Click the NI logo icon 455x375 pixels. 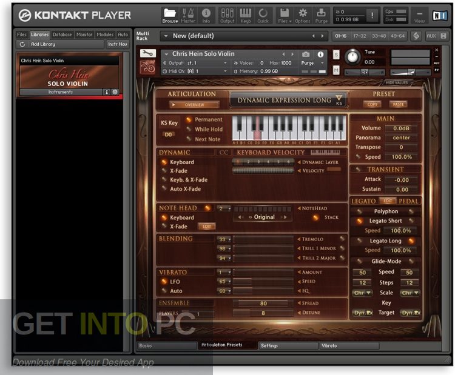(440, 16)
